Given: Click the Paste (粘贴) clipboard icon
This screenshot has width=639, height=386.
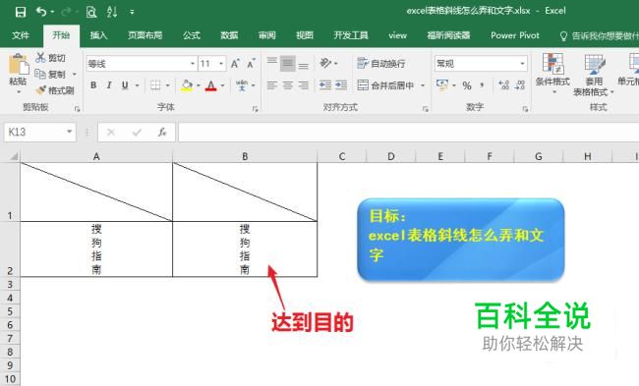Looking at the screenshot, I should 19,65.
